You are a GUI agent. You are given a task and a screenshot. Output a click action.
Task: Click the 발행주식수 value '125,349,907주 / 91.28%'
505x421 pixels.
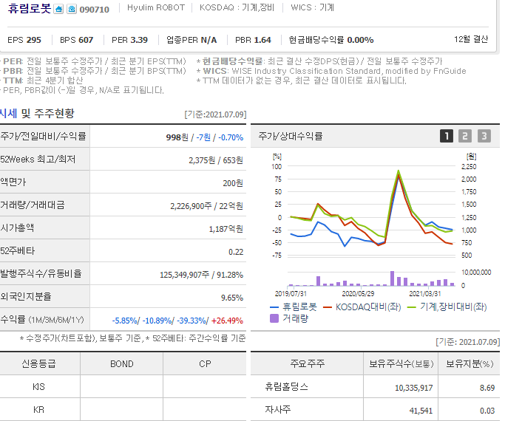(x=202, y=275)
